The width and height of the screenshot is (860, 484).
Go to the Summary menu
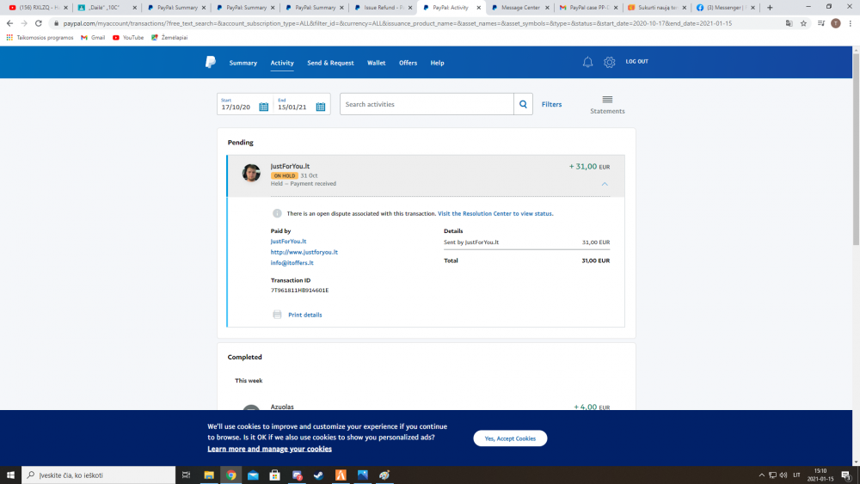pos(243,63)
